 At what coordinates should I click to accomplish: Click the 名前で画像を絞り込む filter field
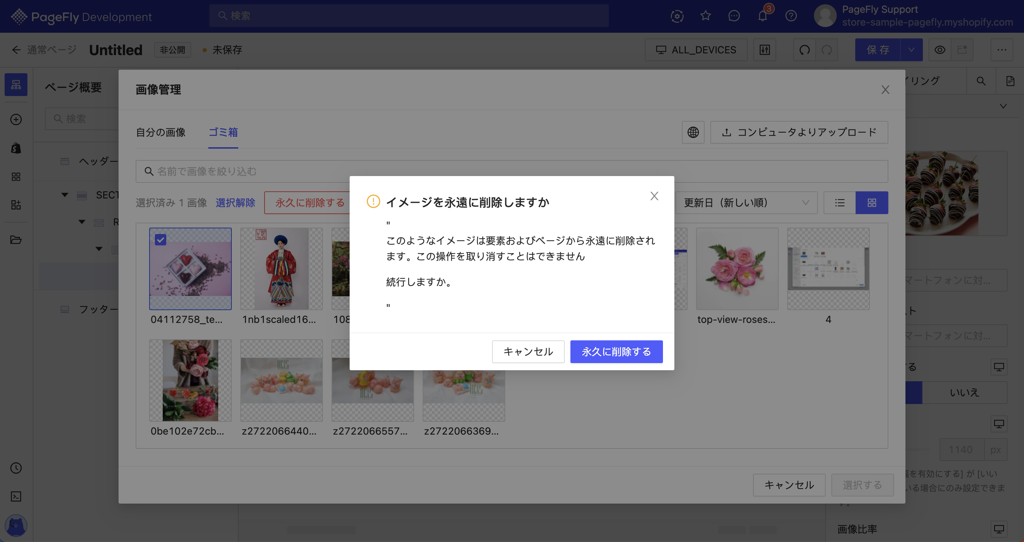[x=512, y=171]
